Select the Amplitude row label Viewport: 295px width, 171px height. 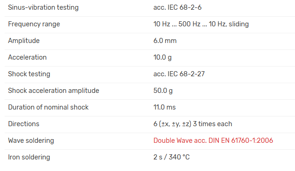[24, 41]
